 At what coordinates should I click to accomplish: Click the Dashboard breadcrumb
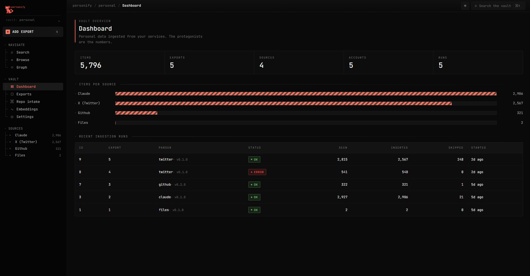tap(132, 6)
